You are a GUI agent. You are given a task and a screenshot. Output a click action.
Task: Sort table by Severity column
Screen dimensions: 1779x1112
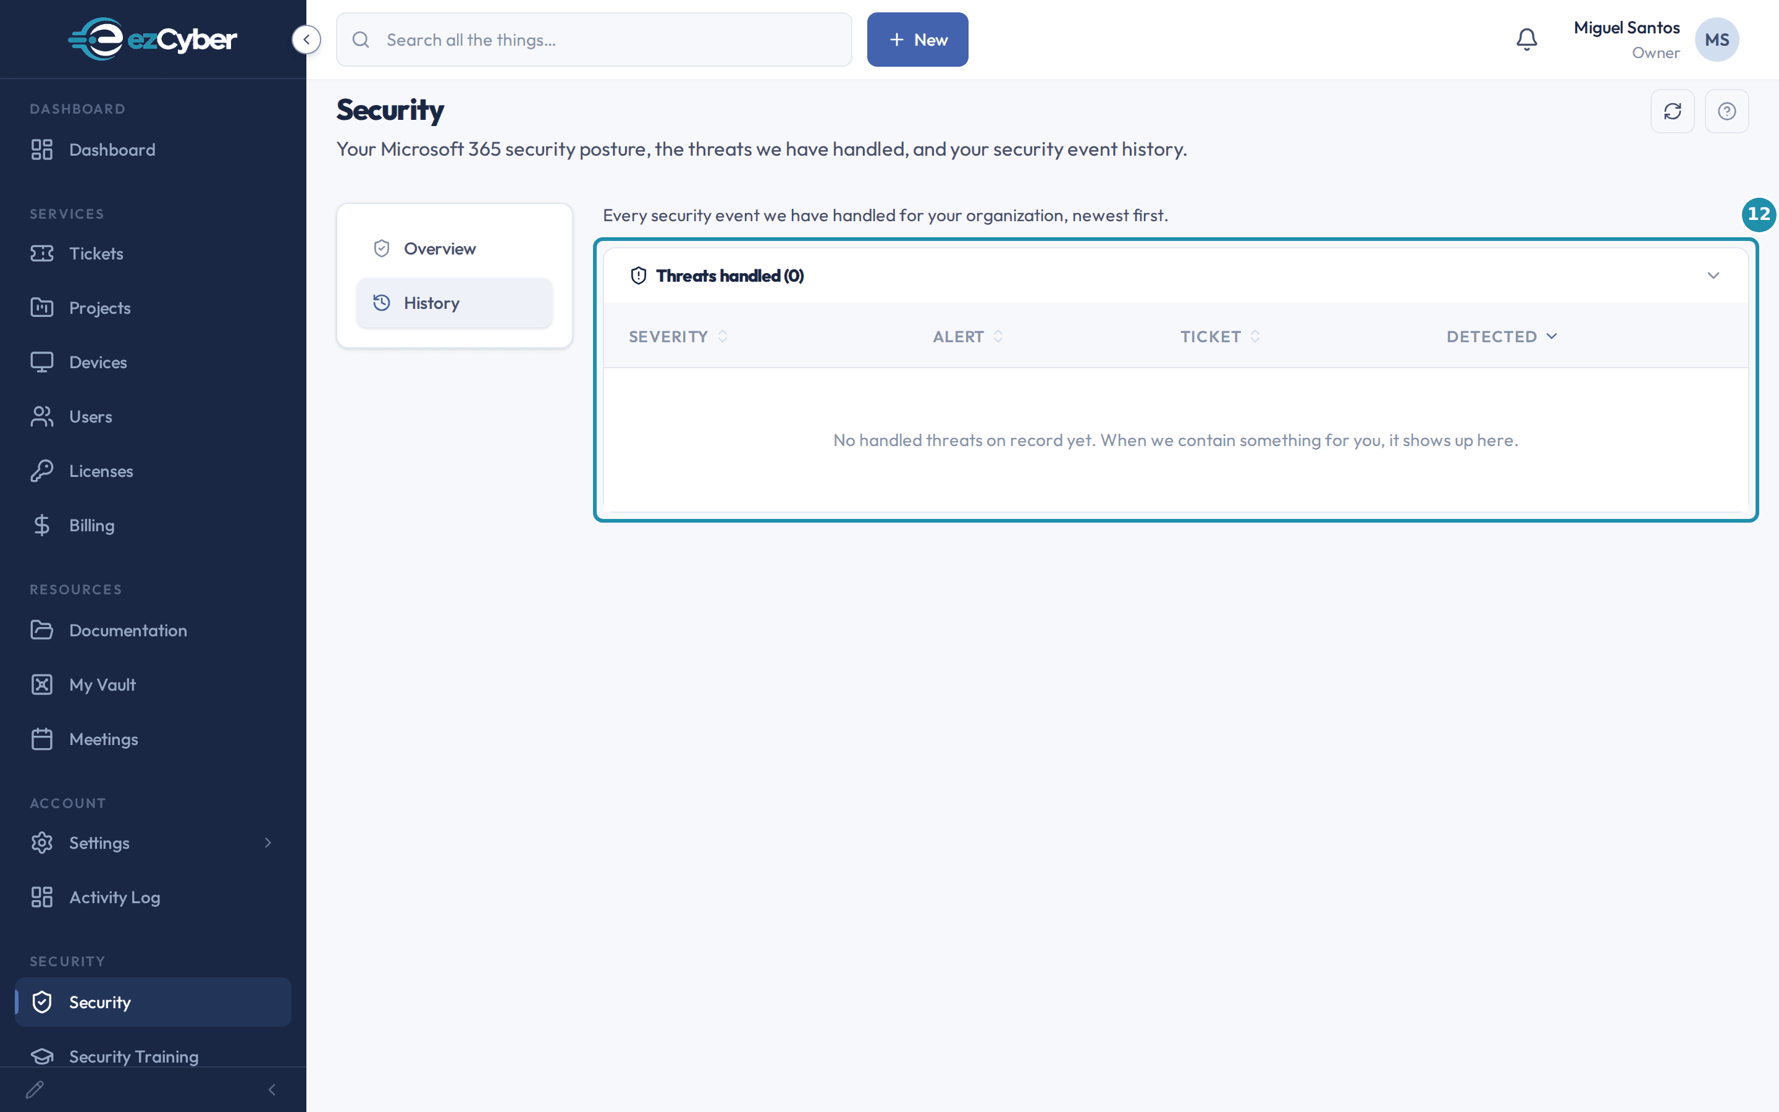[678, 337]
